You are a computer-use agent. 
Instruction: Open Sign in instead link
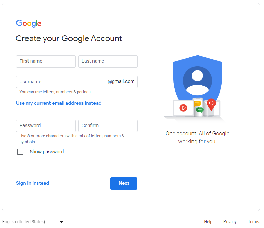tap(33, 183)
